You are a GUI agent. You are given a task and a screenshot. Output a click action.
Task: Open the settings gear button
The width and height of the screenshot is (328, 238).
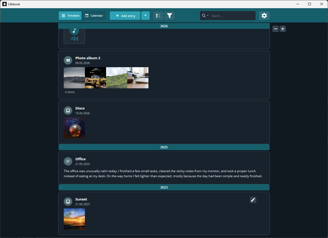click(264, 16)
